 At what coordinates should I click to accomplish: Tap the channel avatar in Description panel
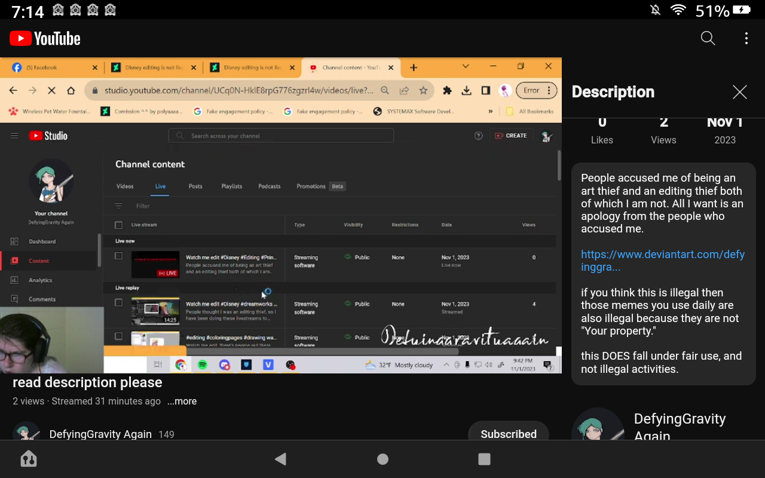598,427
